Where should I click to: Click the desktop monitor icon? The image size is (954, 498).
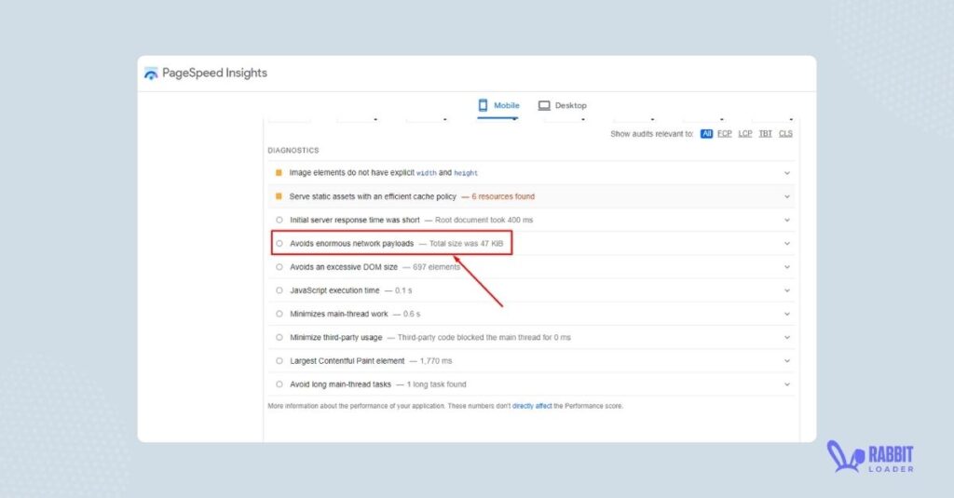point(544,106)
